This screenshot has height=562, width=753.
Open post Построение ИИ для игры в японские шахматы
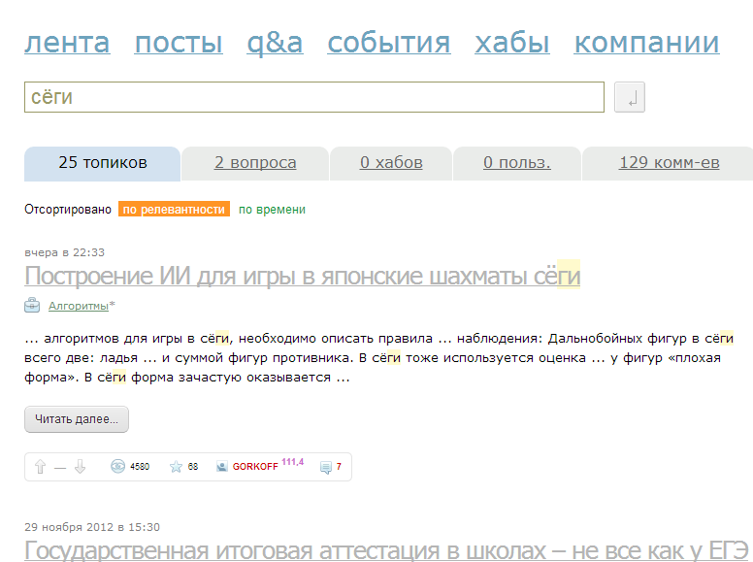(302, 277)
